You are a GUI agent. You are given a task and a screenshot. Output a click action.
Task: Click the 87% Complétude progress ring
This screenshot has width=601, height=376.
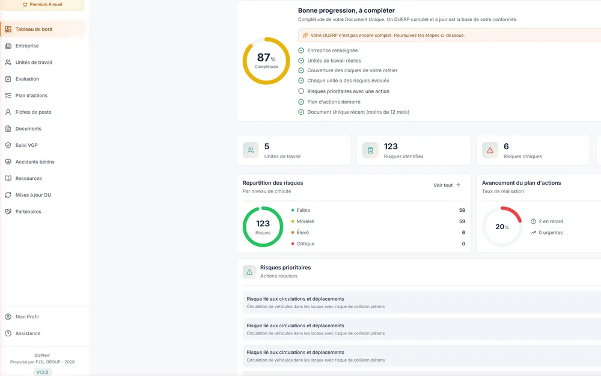[x=266, y=61]
